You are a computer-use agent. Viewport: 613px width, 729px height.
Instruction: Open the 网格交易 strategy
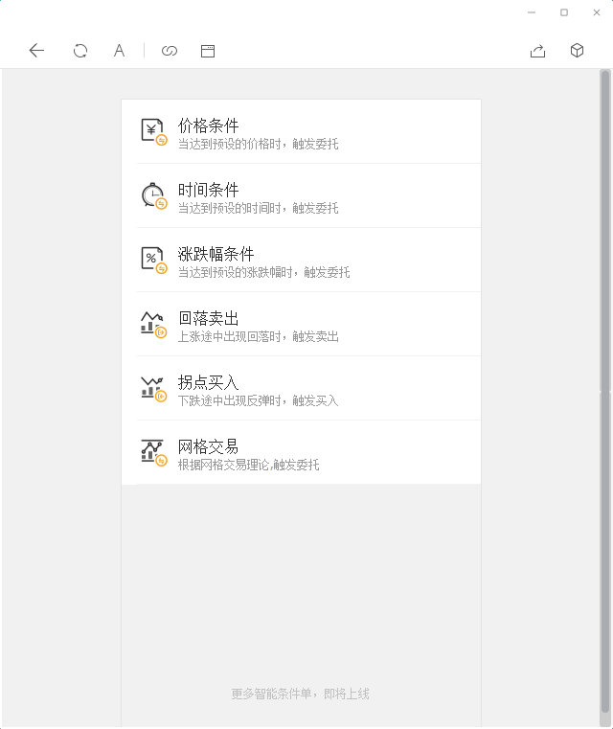(301, 452)
